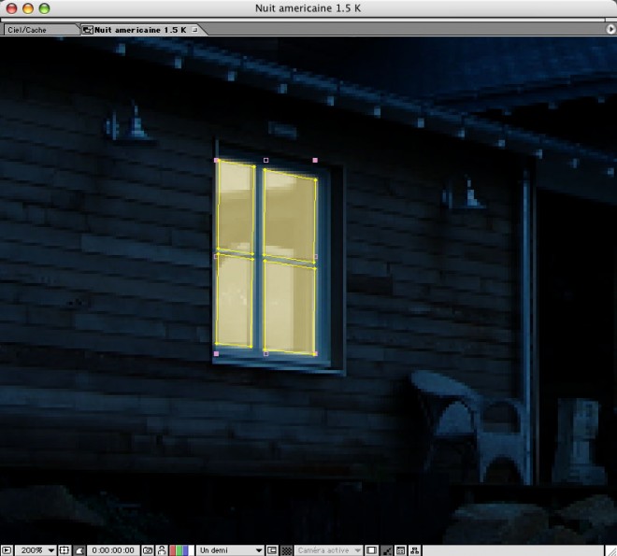This screenshot has height=556, width=617.
Task: Open the Un demi resolution dropdown
Action: click(230, 550)
